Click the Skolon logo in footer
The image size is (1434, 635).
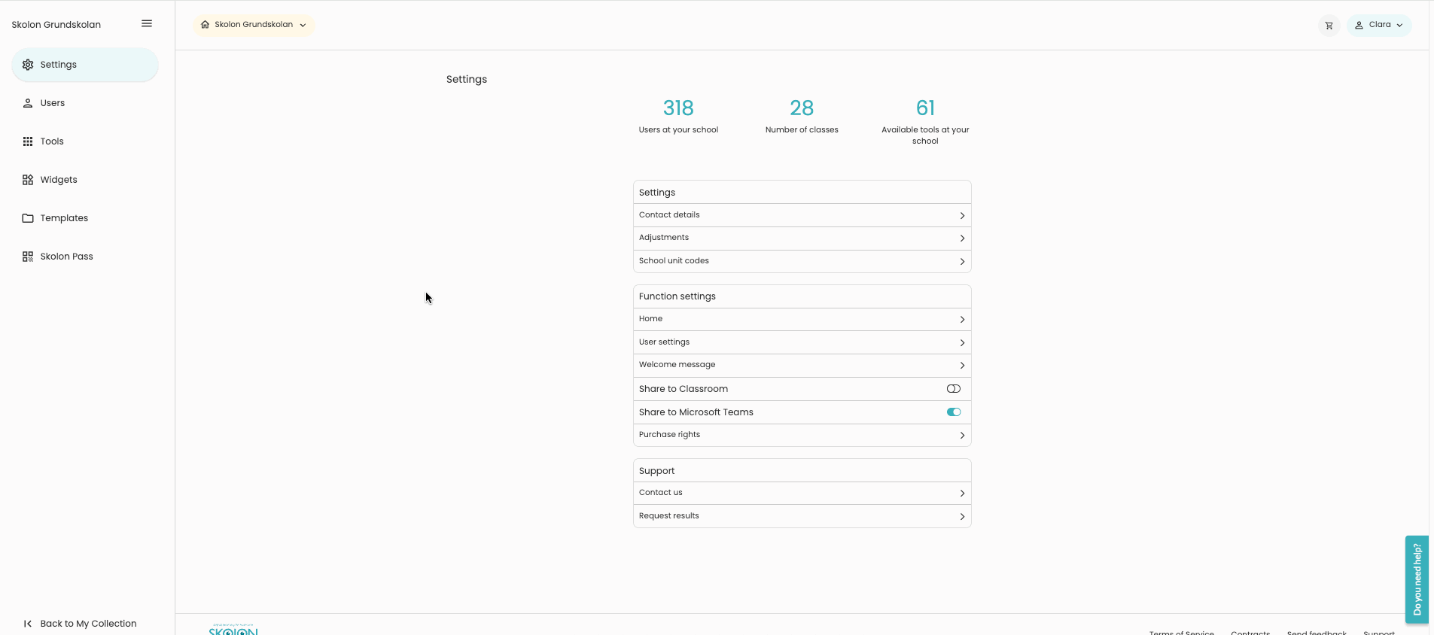(x=232, y=630)
